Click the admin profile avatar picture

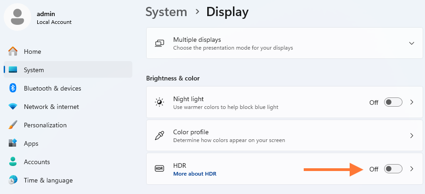tap(17, 17)
